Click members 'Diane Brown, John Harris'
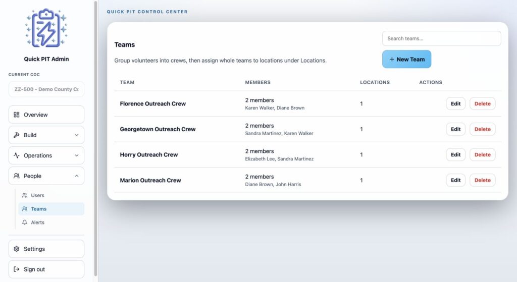The width and height of the screenshot is (517, 282). (x=273, y=185)
